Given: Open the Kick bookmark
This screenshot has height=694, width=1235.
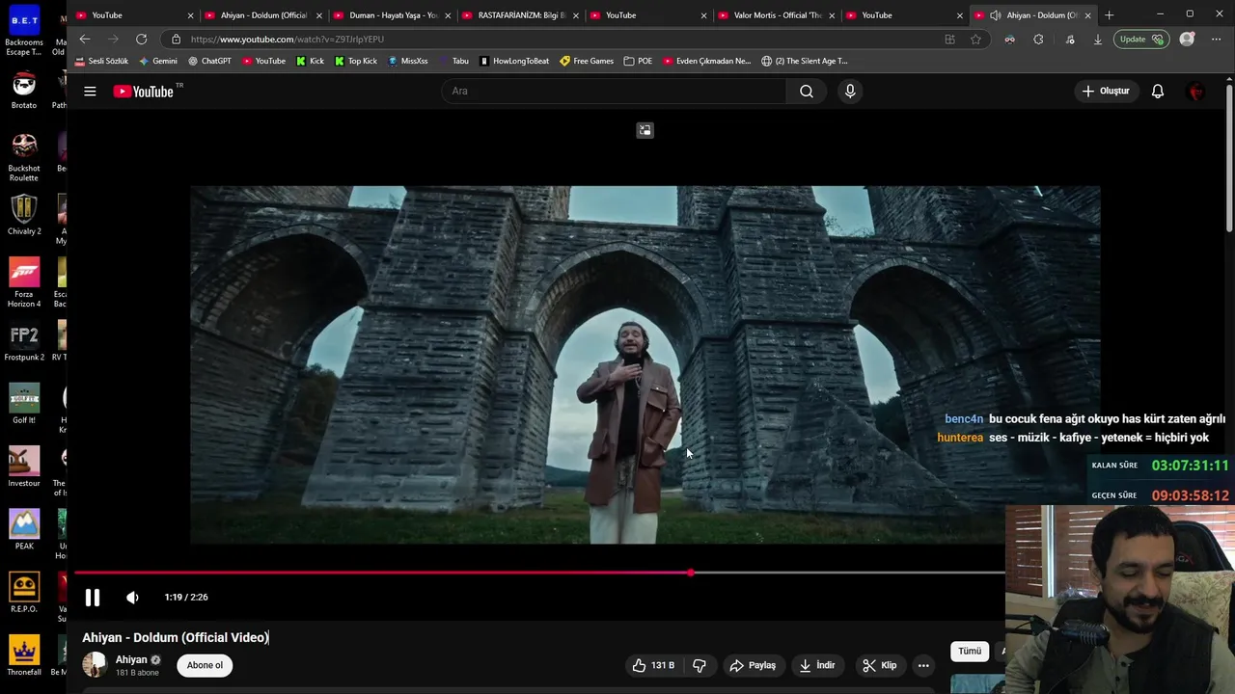Looking at the screenshot, I should (x=310, y=61).
